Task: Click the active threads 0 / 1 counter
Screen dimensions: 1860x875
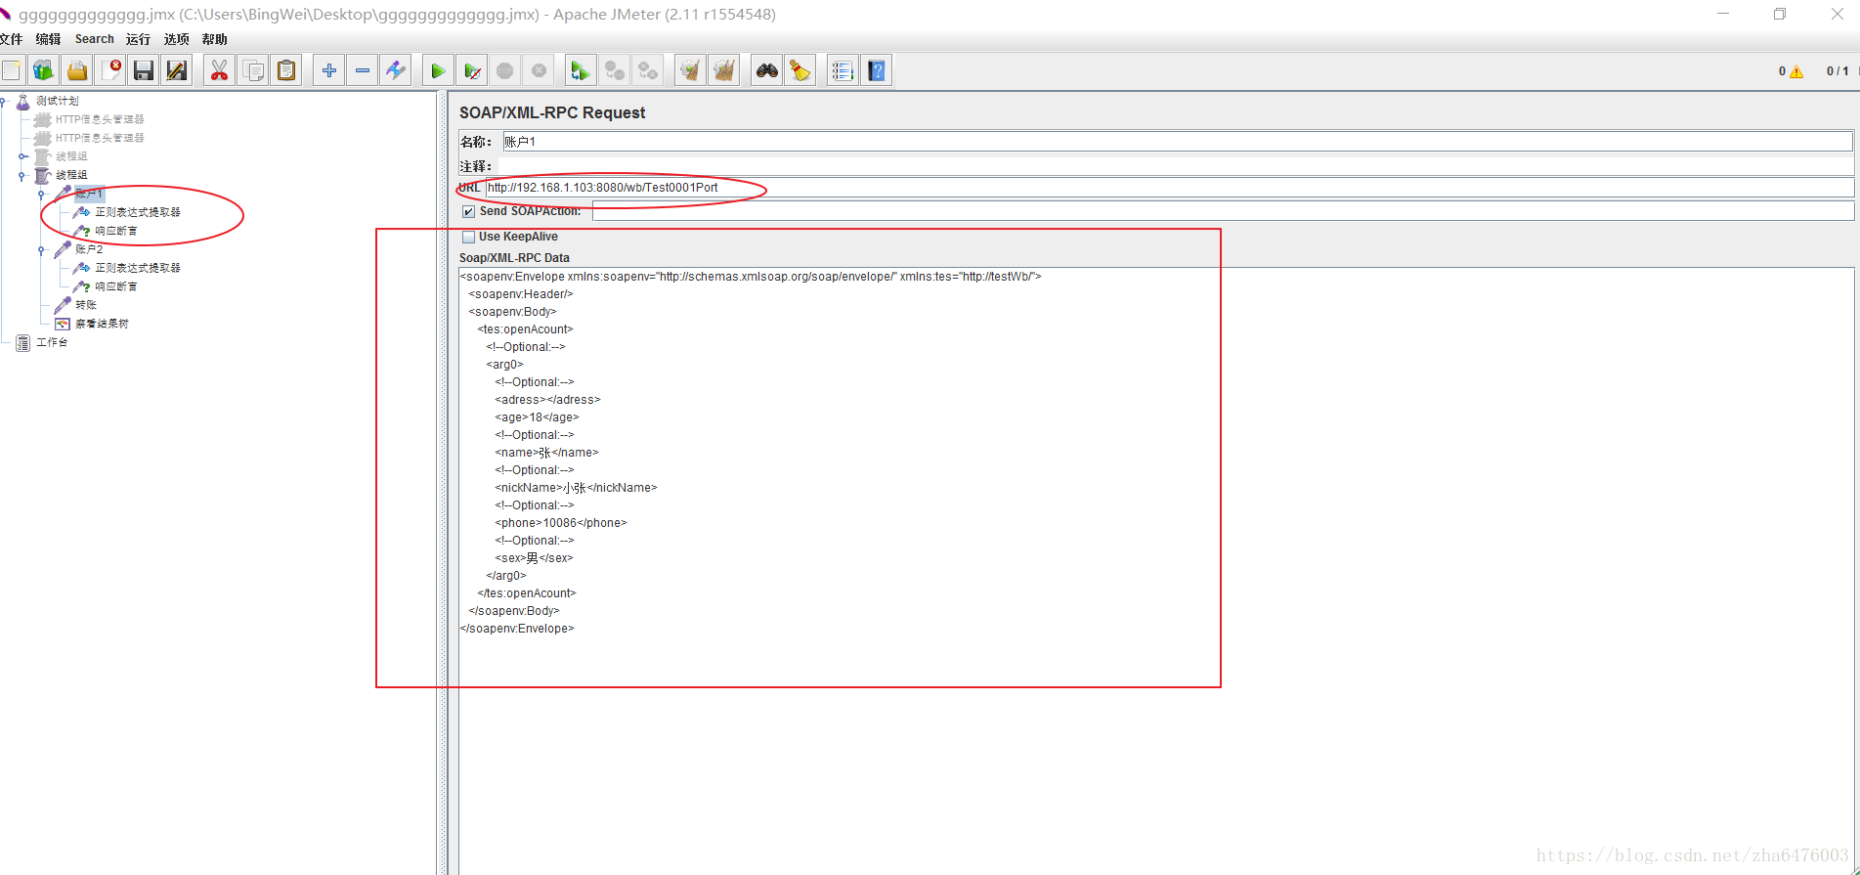Action: pos(1838,71)
